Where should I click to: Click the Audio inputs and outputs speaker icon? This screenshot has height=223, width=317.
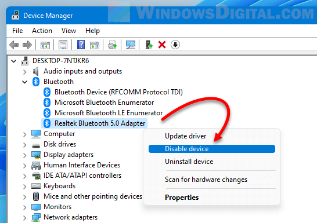(x=35, y=71)
